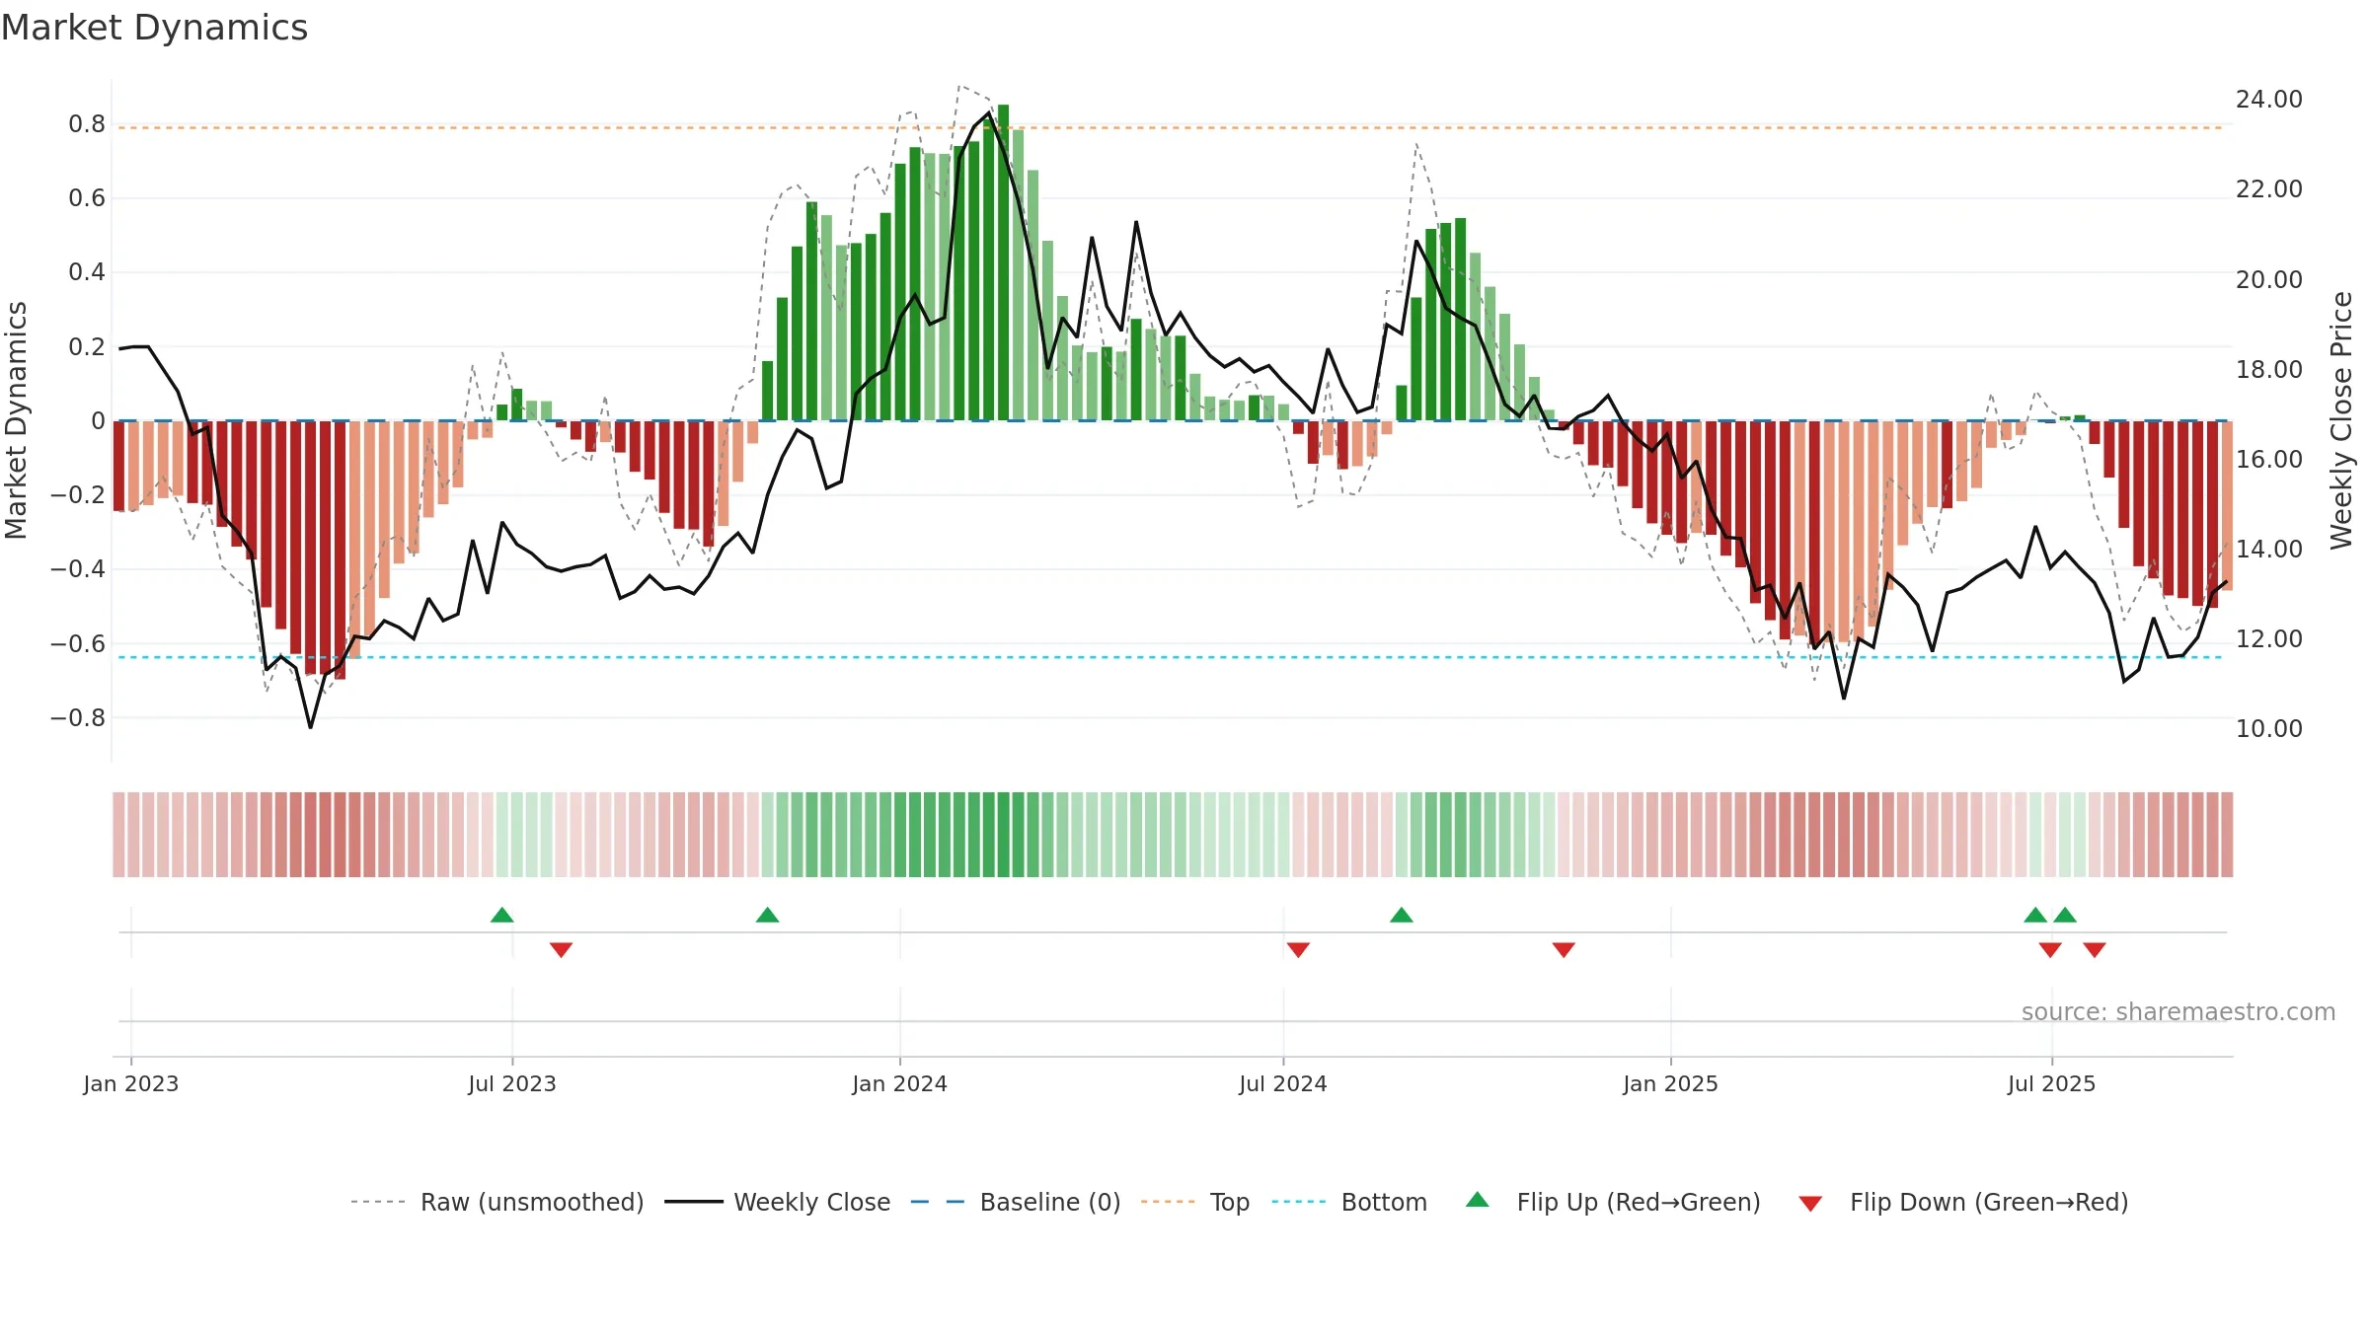This screenshot has height=1332, width=2369.
Task: Toggle Flip Up (Red→Green) legend entry
Action: tap(1613, 1202)
